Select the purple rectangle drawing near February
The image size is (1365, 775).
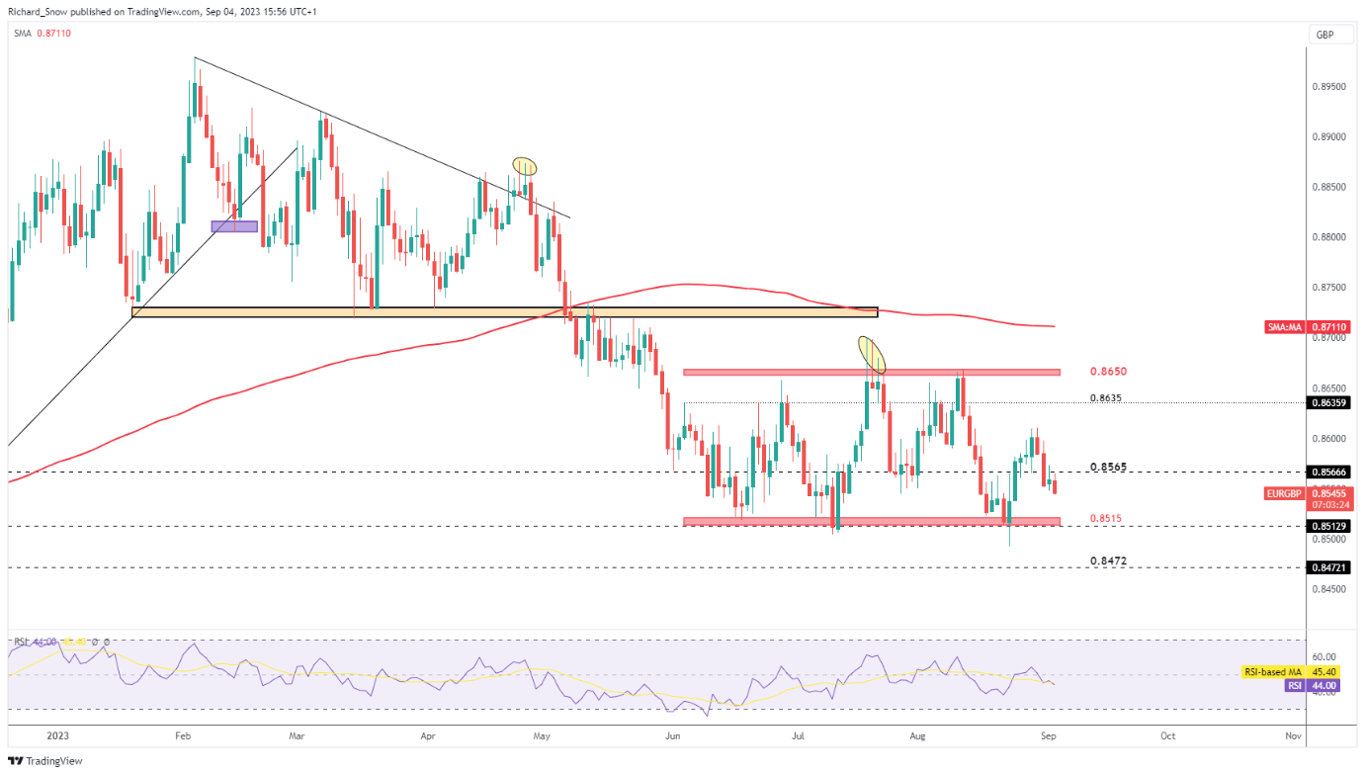click(x=234, y=226)
